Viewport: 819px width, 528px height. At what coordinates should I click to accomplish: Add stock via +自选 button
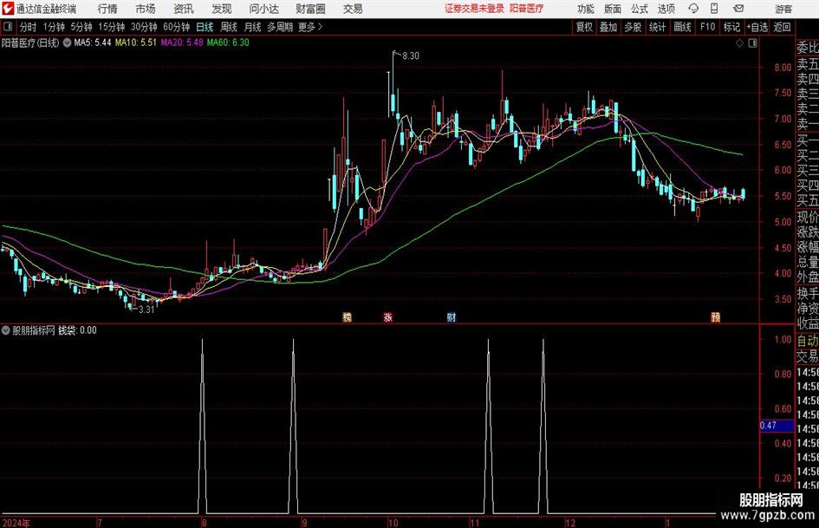click(757, 27)
